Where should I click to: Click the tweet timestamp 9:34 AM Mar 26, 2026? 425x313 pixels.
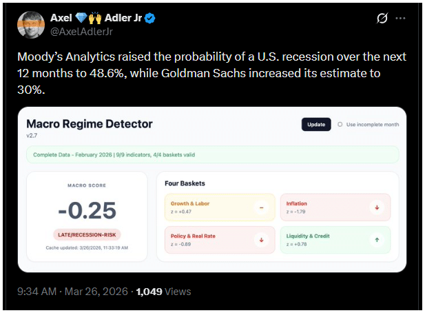click(72, 292)
